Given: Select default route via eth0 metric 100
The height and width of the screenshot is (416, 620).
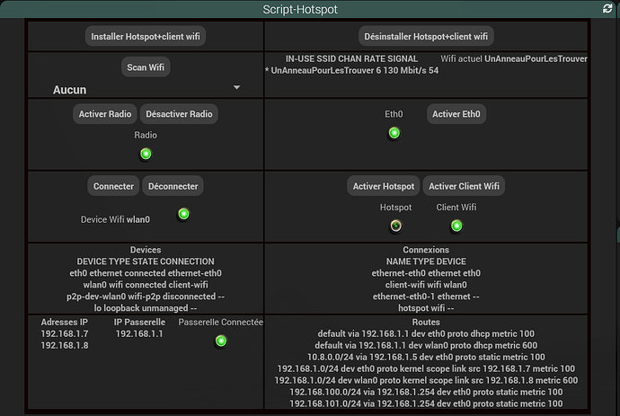Looking at the screenshot, I should tap(426, 333).
